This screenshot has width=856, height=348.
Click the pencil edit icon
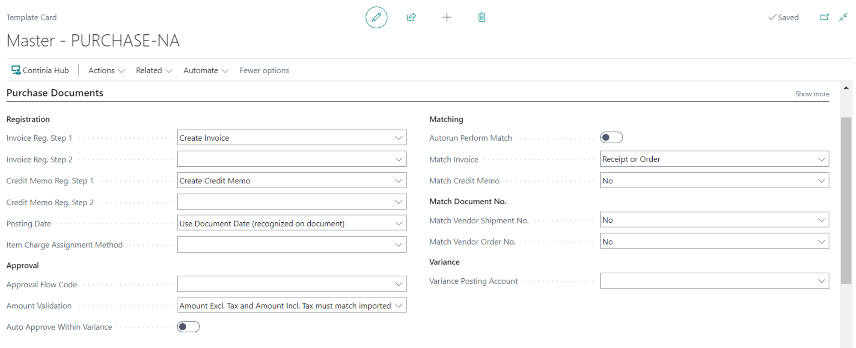376,18
